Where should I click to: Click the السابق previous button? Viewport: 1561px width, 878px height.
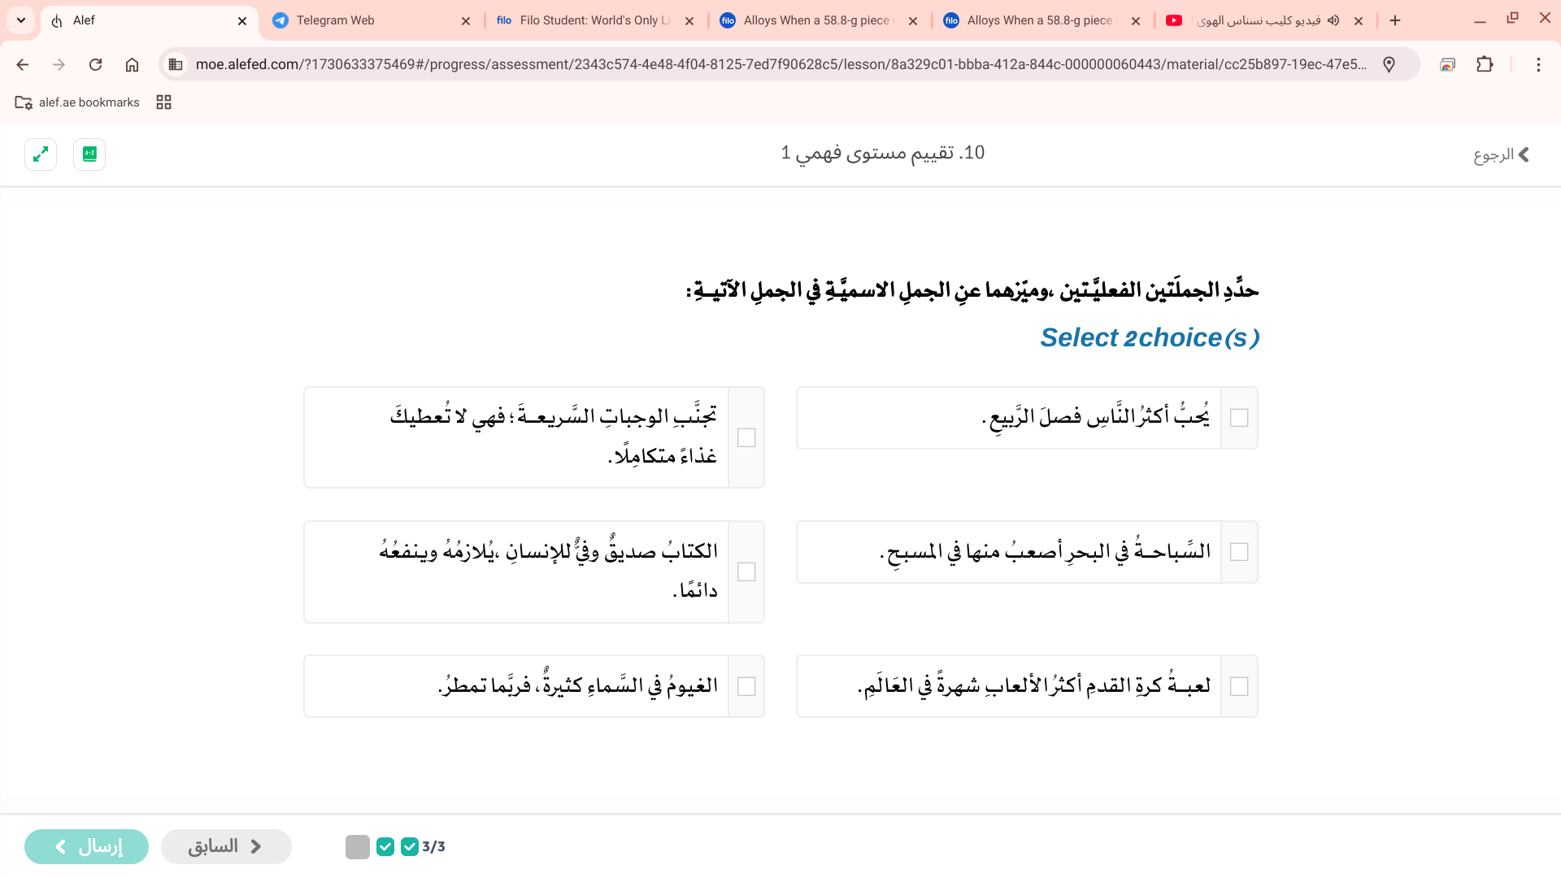point(226,846)
